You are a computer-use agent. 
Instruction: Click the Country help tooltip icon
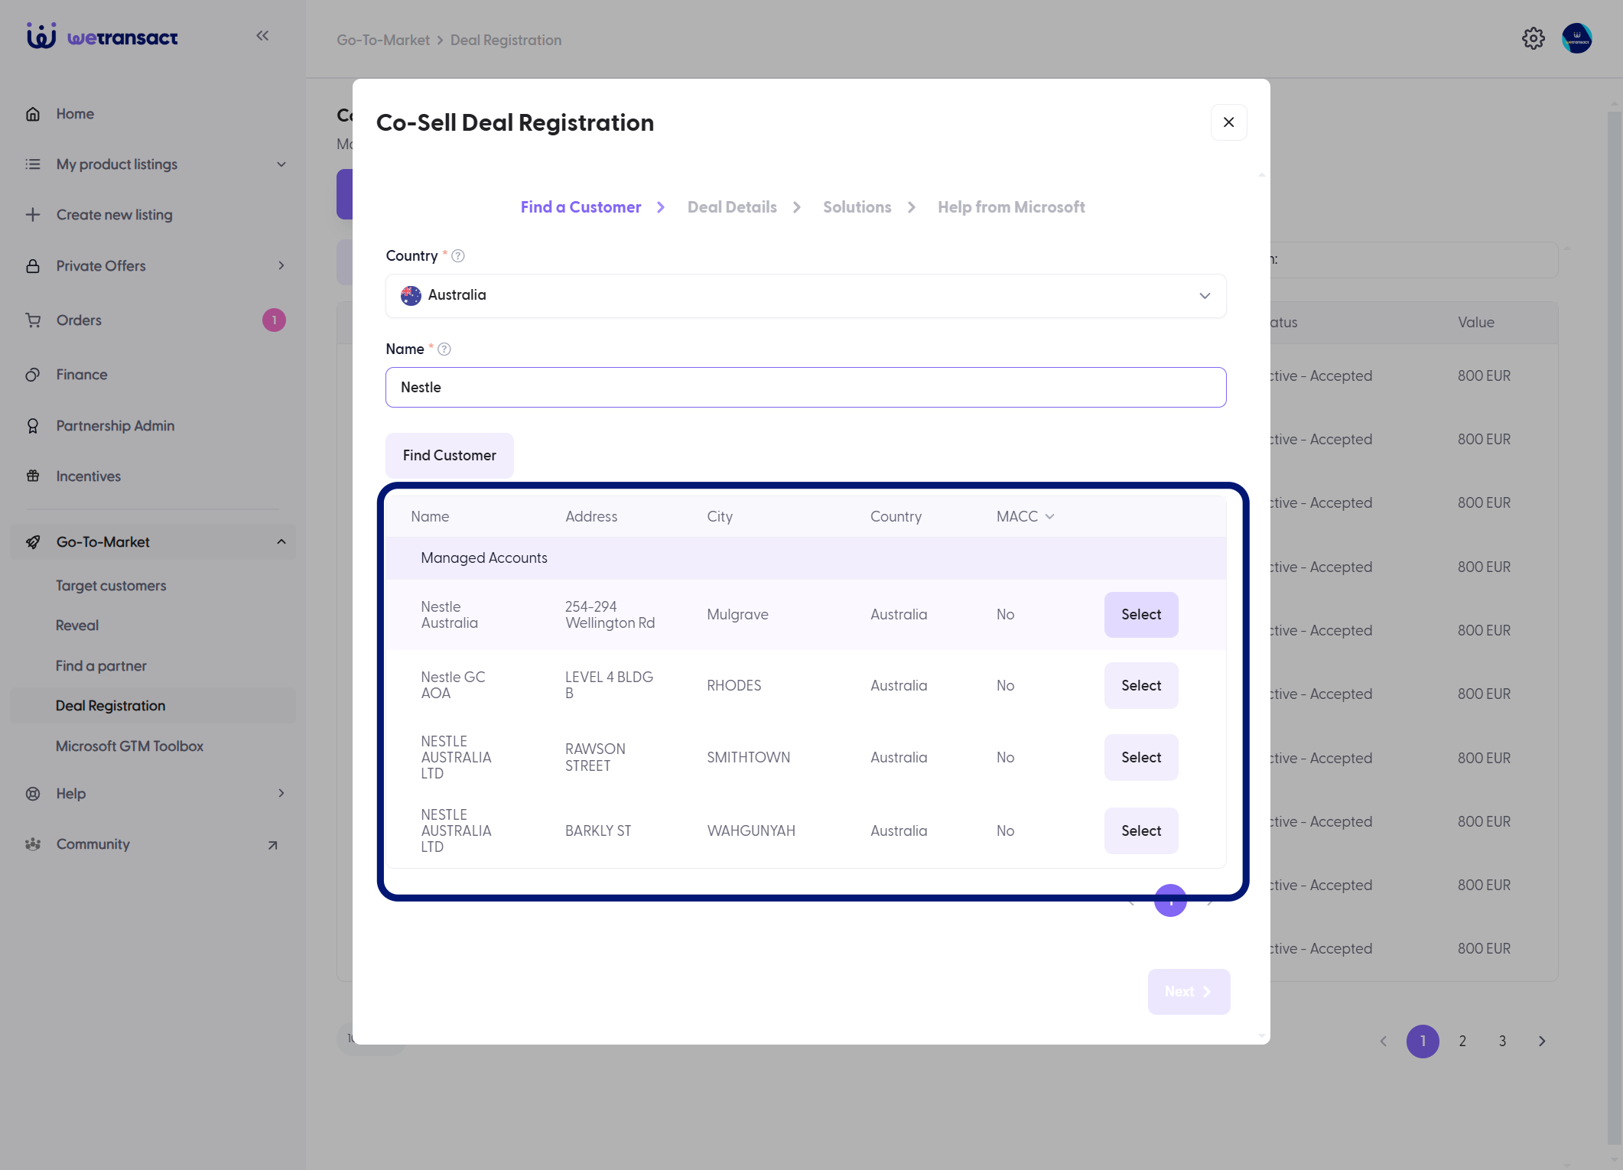coord(458,256)
